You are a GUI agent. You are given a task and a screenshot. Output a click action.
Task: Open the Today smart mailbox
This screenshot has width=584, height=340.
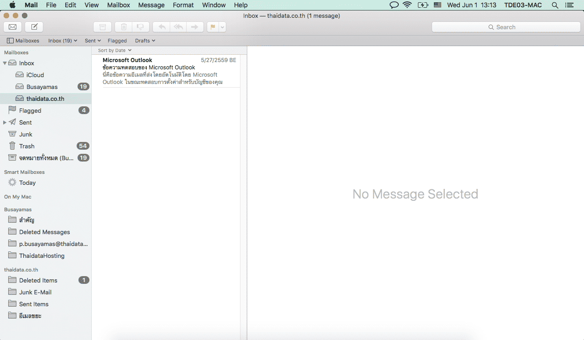[x=46, y=183]
